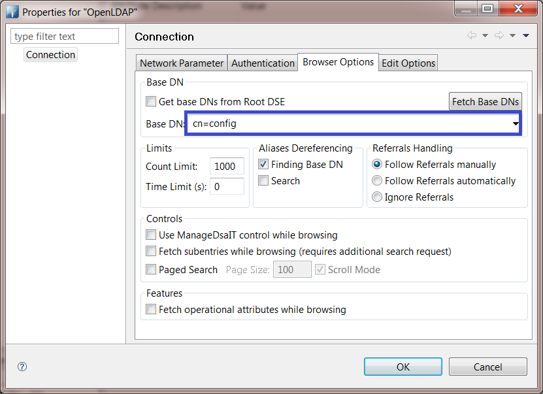Toggle the Paged Search checkbox
This screenshot has width=543, height=394.
point(151,269)
